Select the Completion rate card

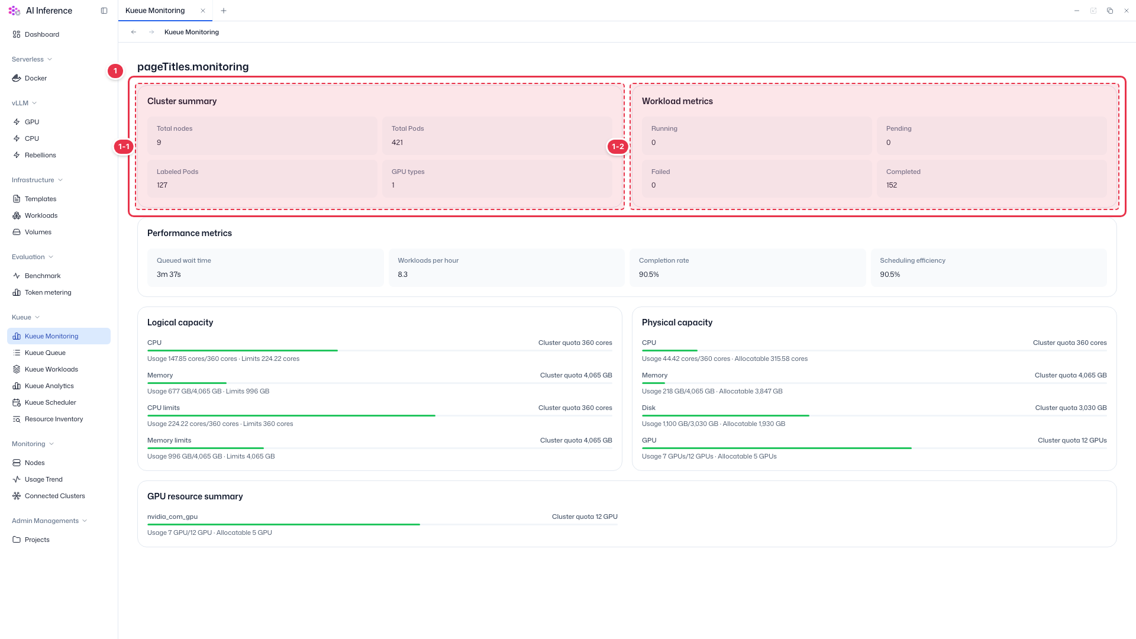click(x=747, y=267)
